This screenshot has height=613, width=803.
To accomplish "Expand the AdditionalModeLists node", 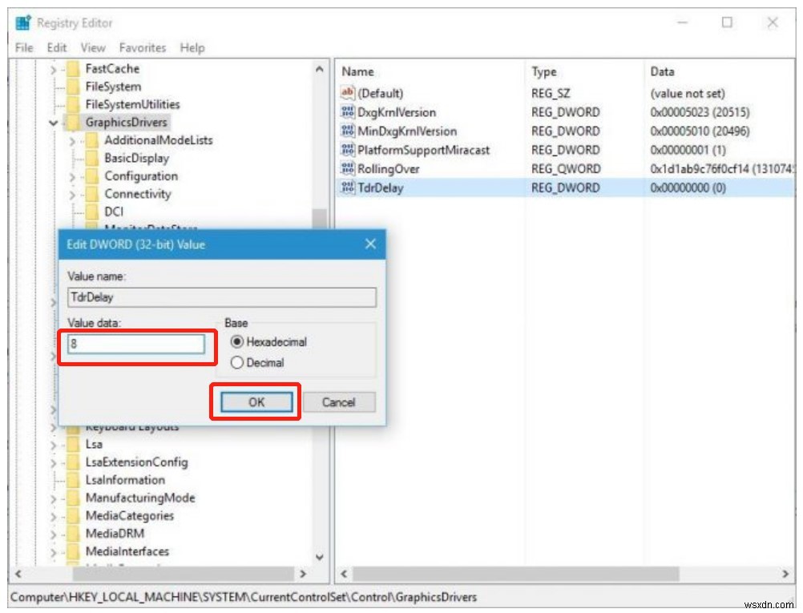I will coord(72,140).
